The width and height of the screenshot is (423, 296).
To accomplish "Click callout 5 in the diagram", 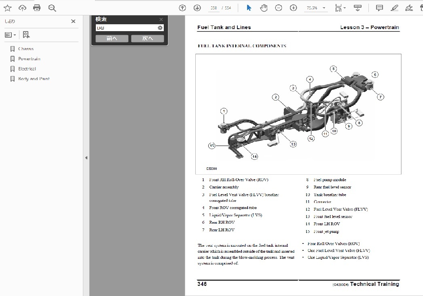I will (334, 69).
